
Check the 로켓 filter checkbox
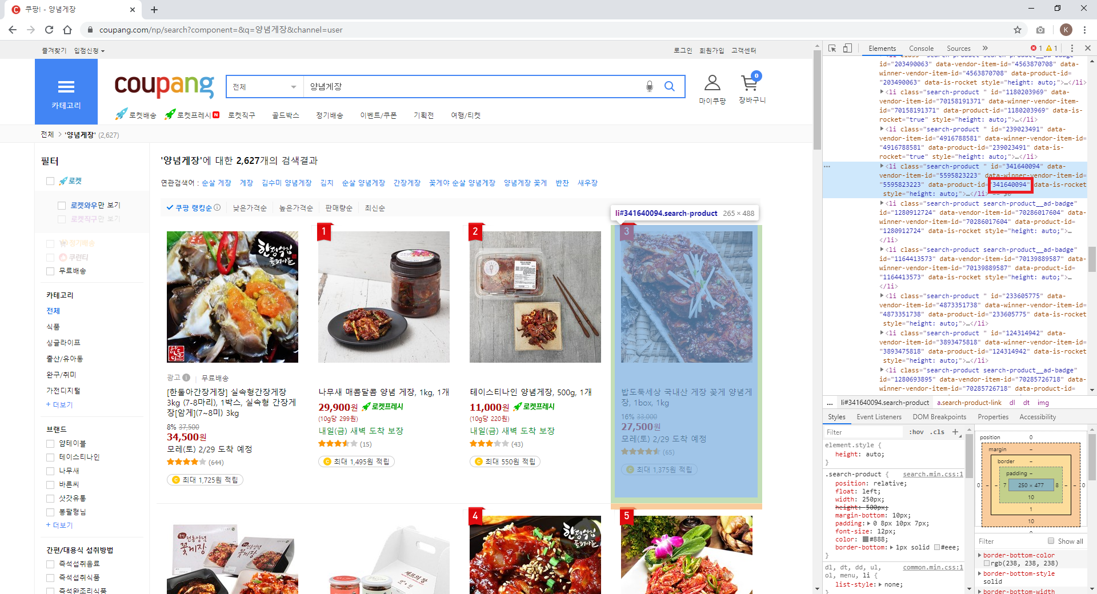click(50, 181)
